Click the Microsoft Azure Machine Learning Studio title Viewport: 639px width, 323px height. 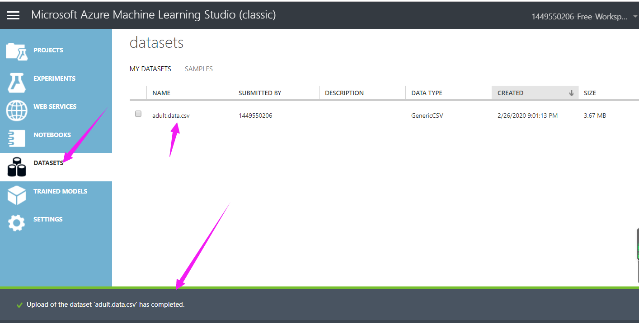tap(154, 15)
